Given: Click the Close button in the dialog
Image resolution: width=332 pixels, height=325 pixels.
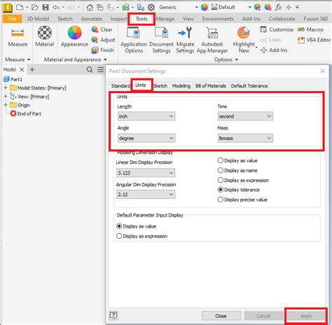Looking at the screenshot, I should pos(221,316).
